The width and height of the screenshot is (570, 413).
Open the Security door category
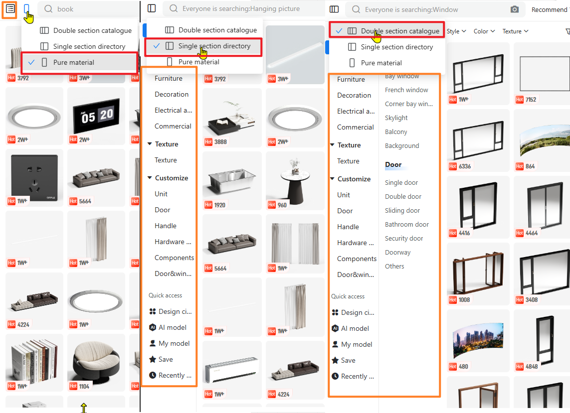(404, 238)
